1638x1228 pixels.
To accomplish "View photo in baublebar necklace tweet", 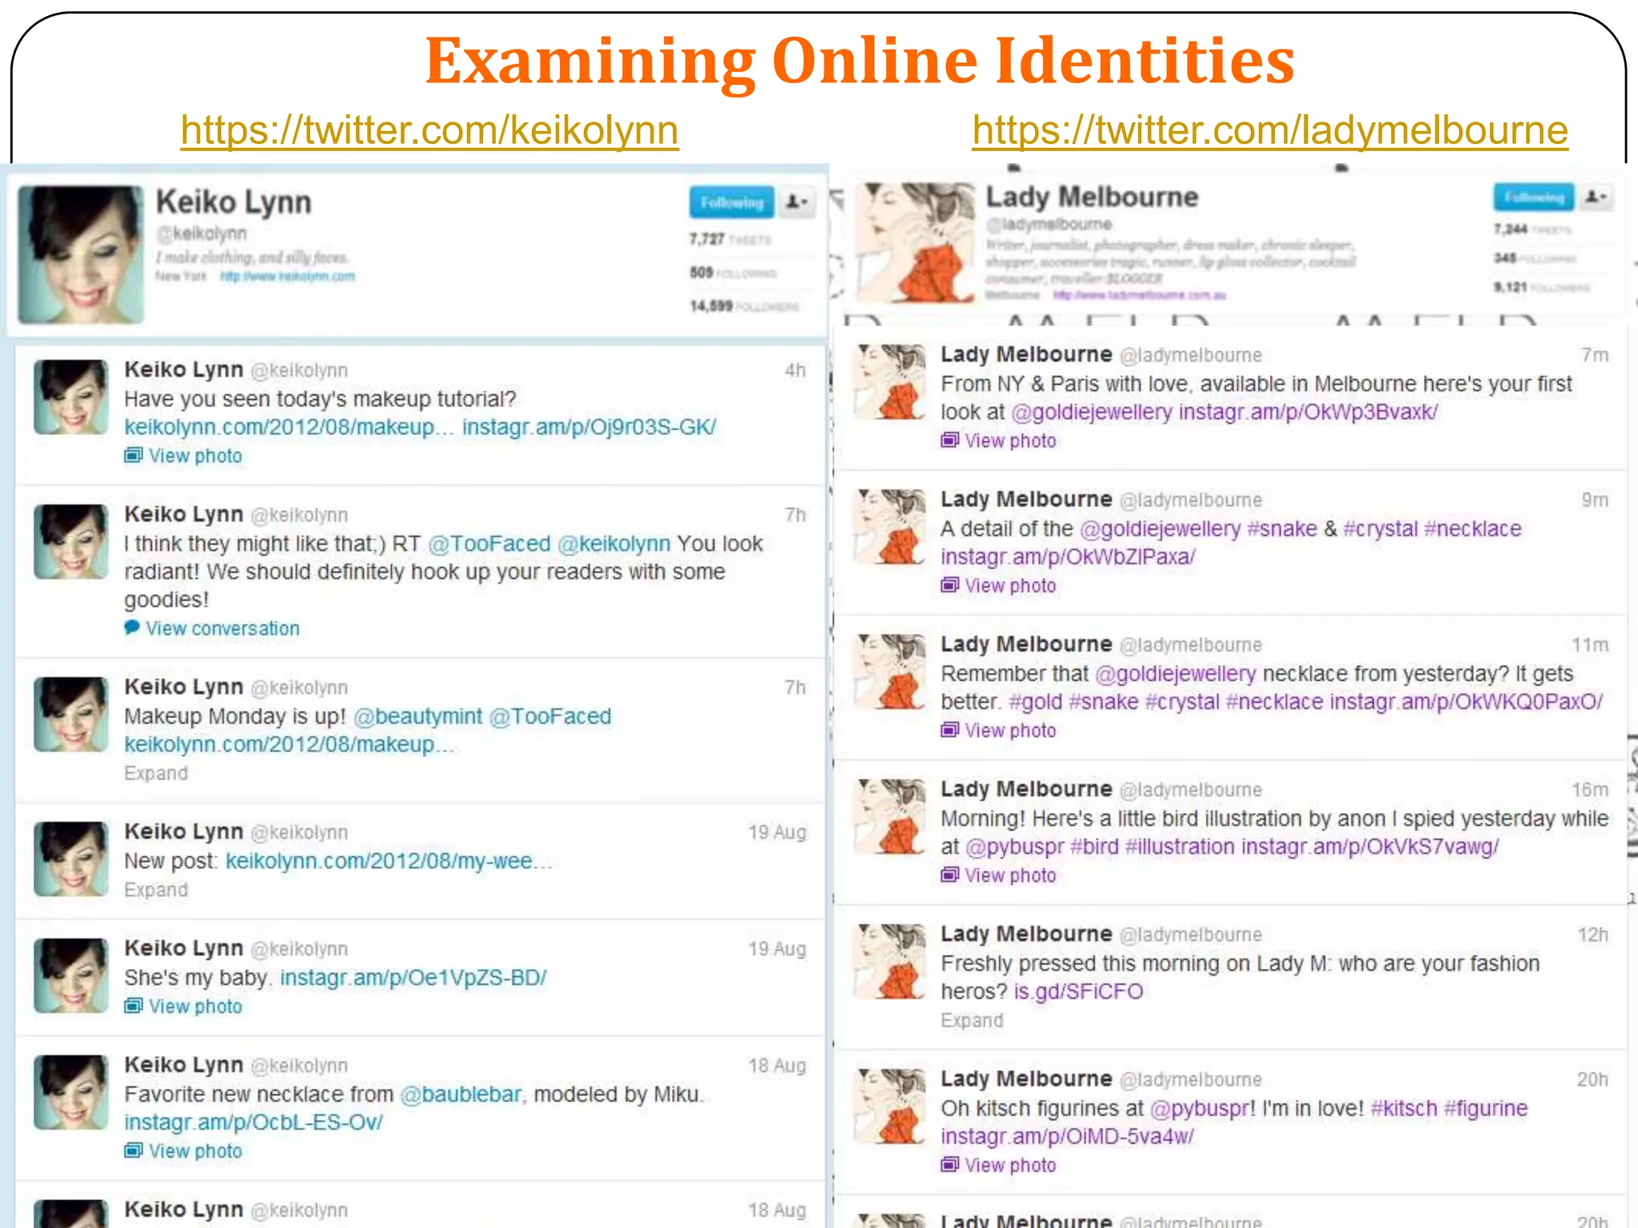I will (195, 1151).
